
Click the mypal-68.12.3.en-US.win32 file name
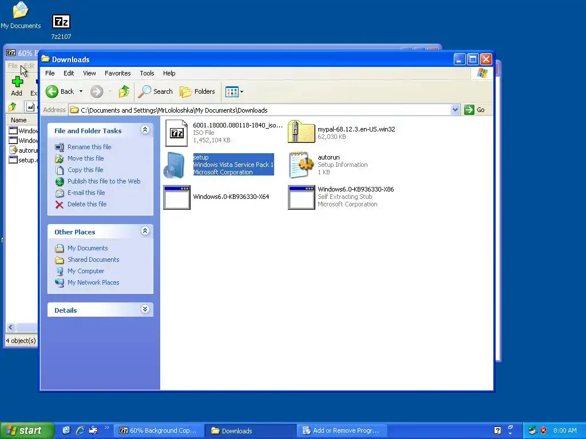coord(356,129)
